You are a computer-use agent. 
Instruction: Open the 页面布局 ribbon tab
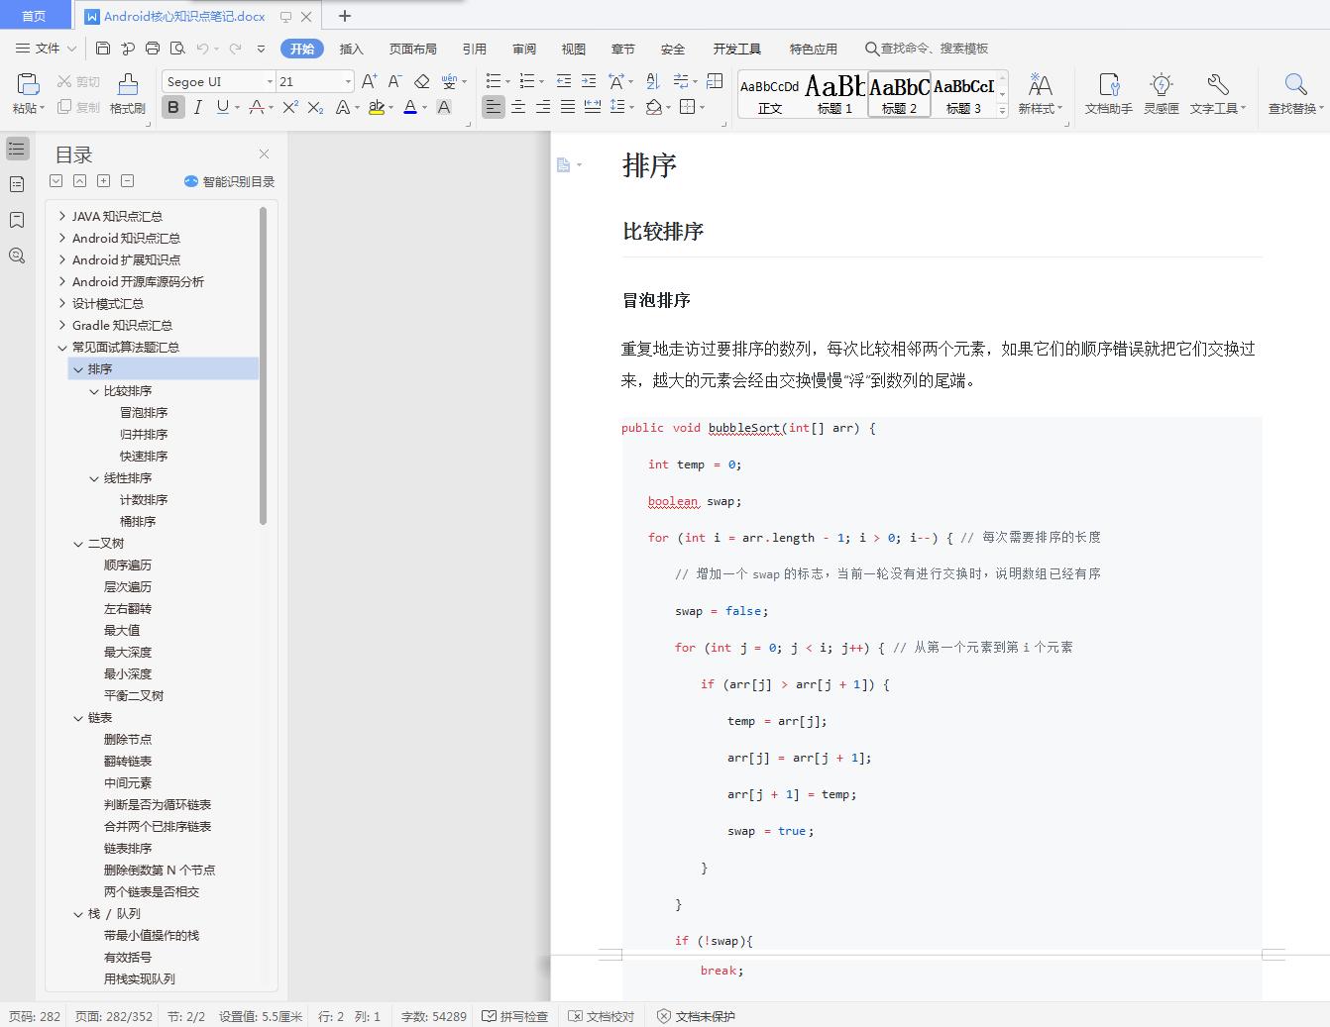tap(412, 48)
